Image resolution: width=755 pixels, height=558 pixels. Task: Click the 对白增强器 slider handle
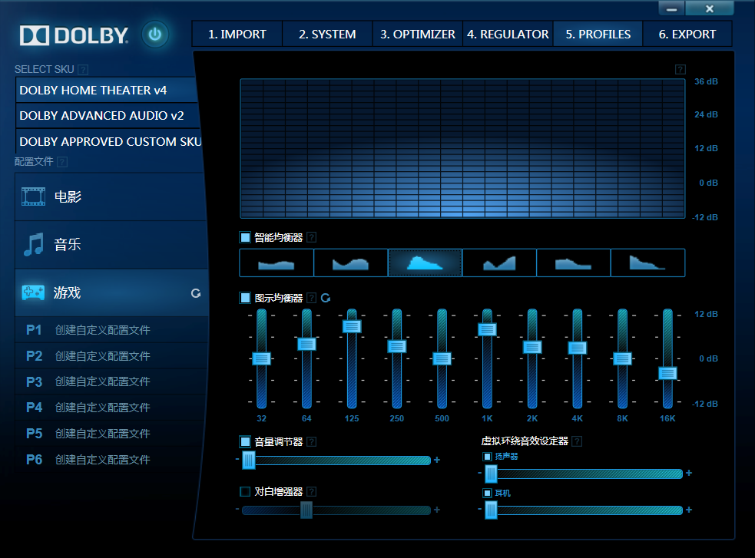[306, 510]
